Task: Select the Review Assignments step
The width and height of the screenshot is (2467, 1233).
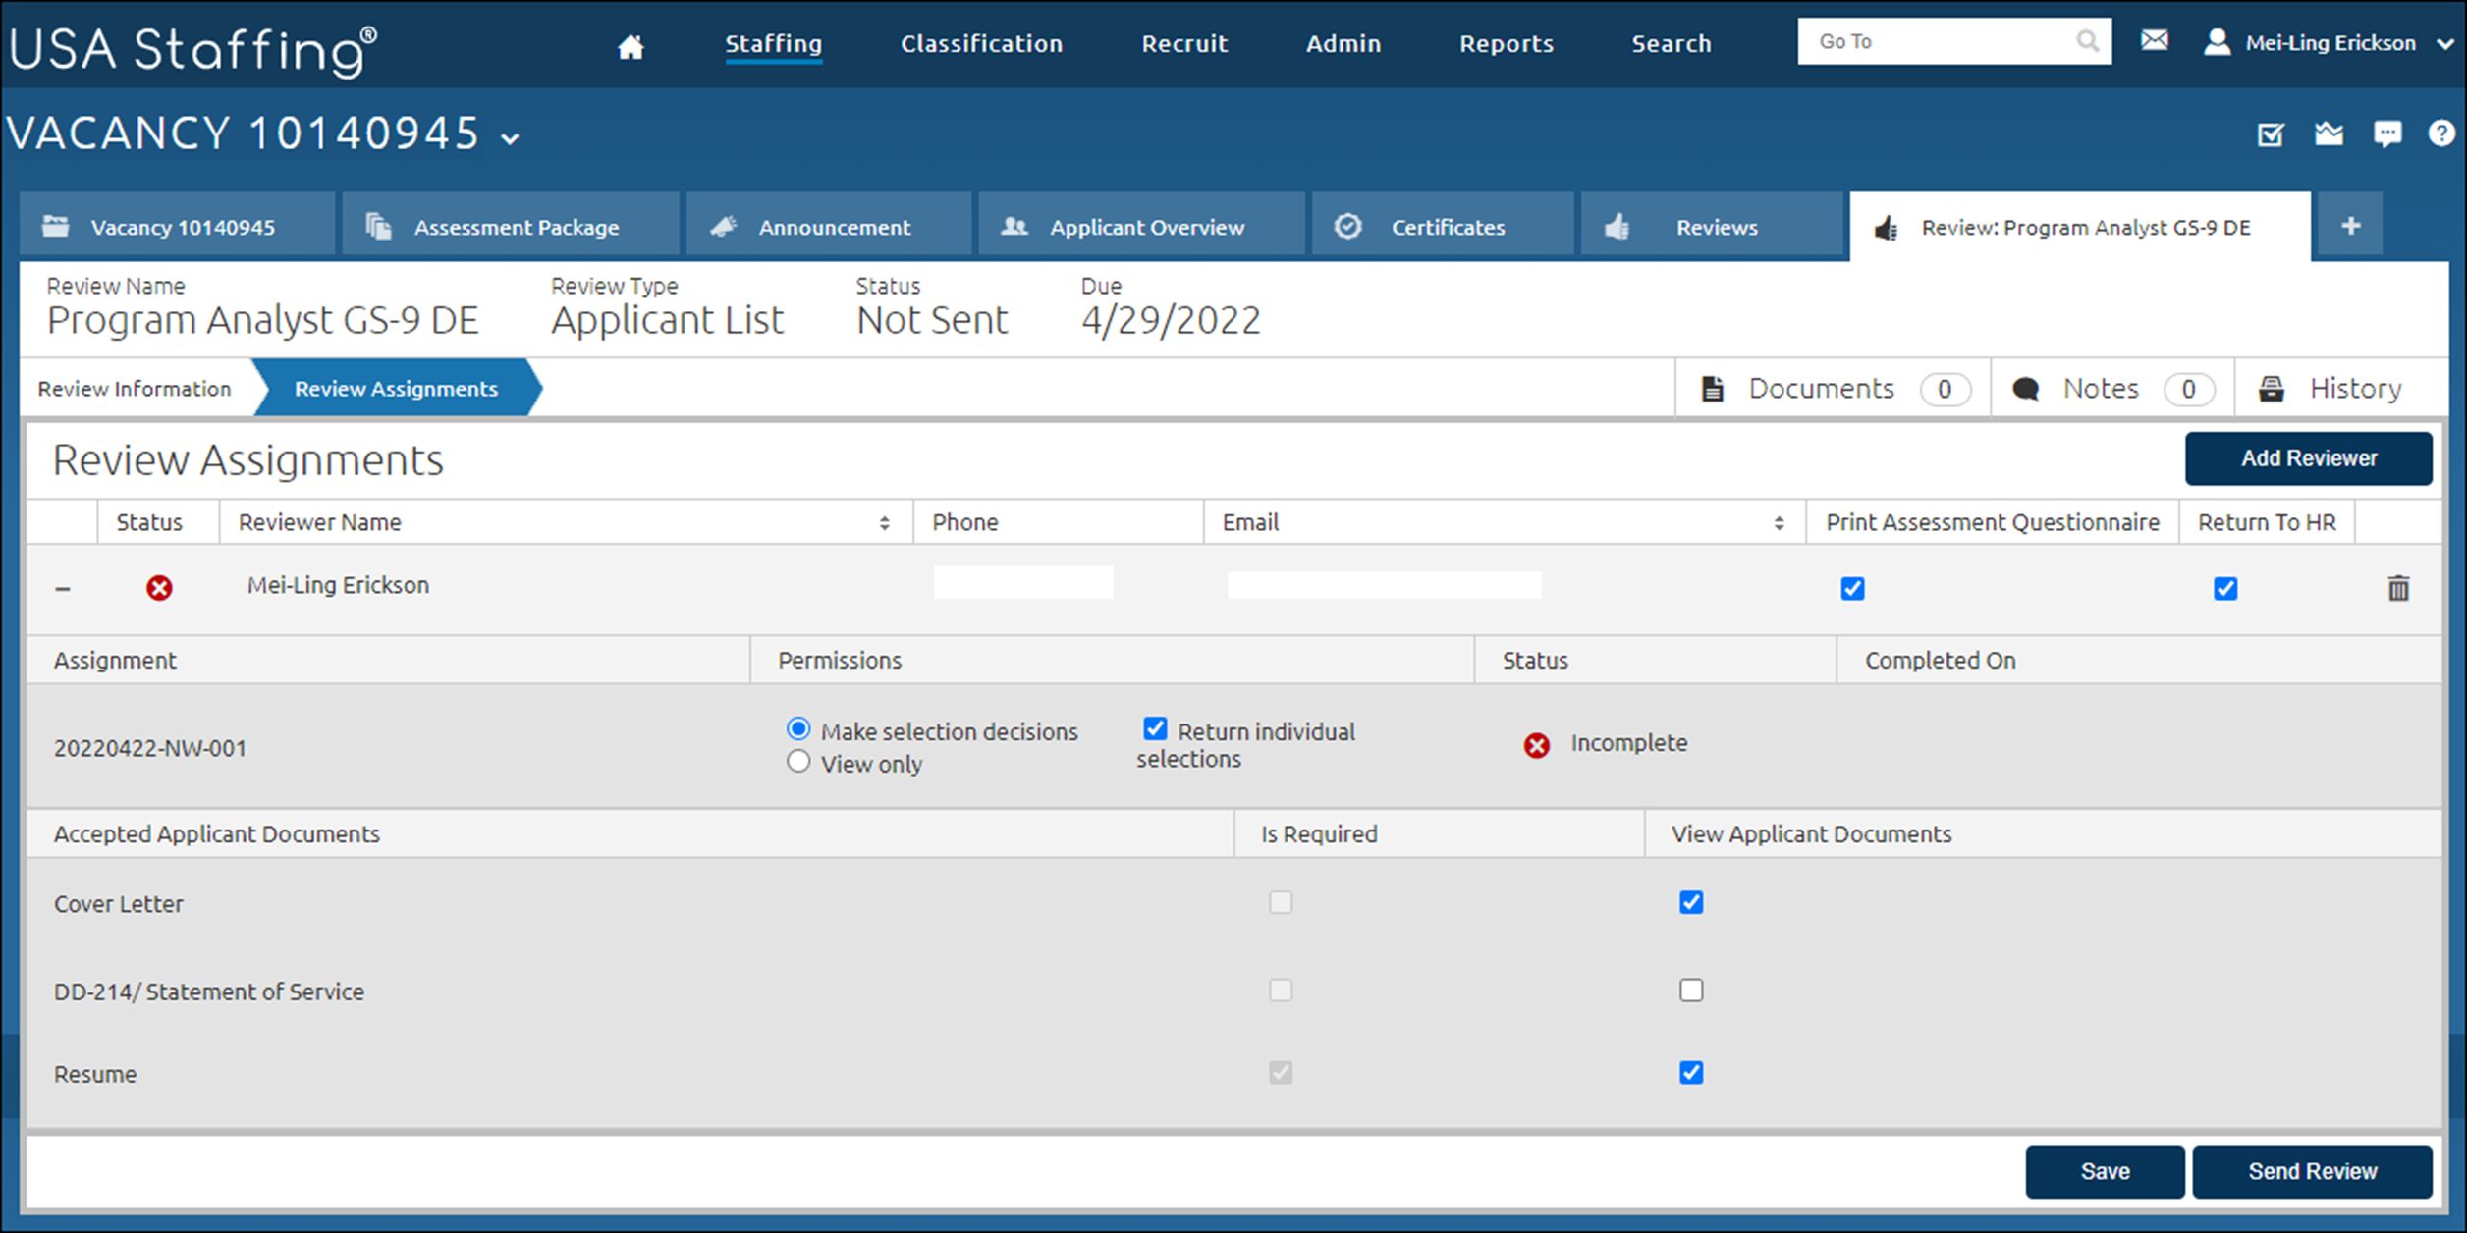Action: 397,389
